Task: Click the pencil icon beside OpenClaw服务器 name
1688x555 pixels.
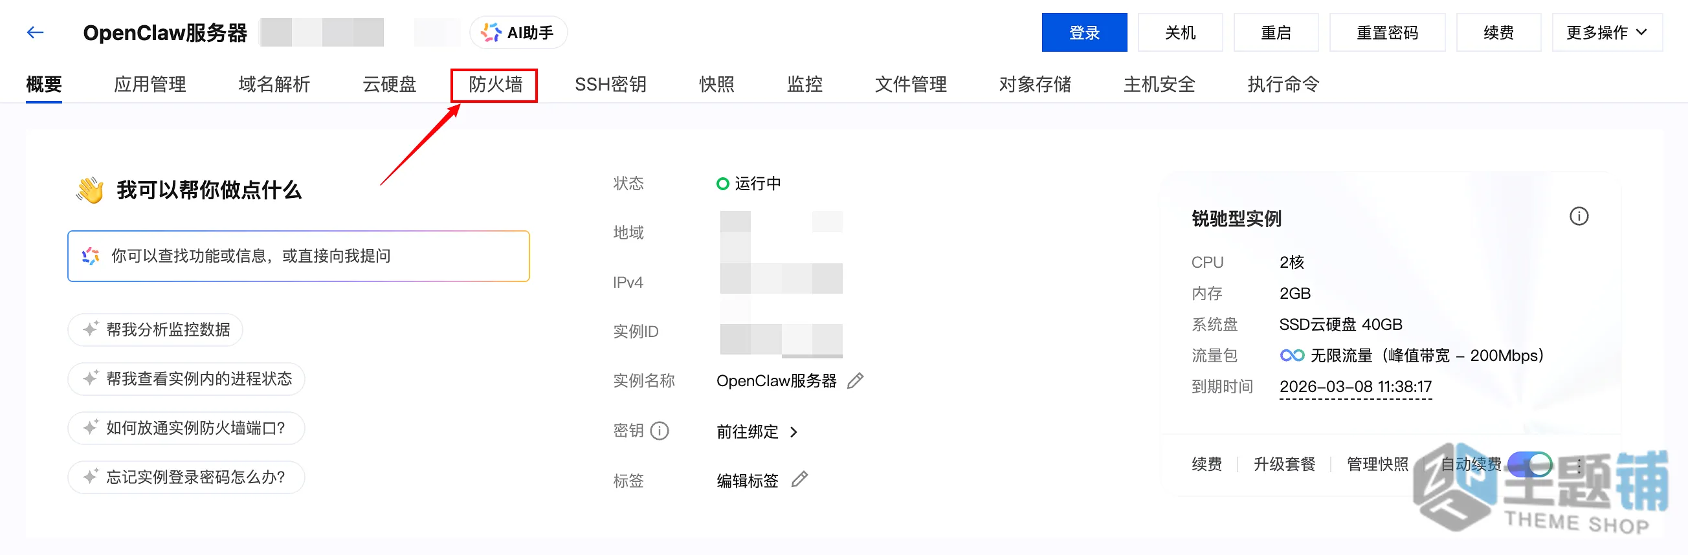Action: [x=855, y=381]
